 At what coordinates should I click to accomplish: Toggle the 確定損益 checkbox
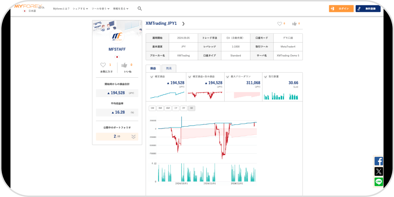tap(152, 77)
